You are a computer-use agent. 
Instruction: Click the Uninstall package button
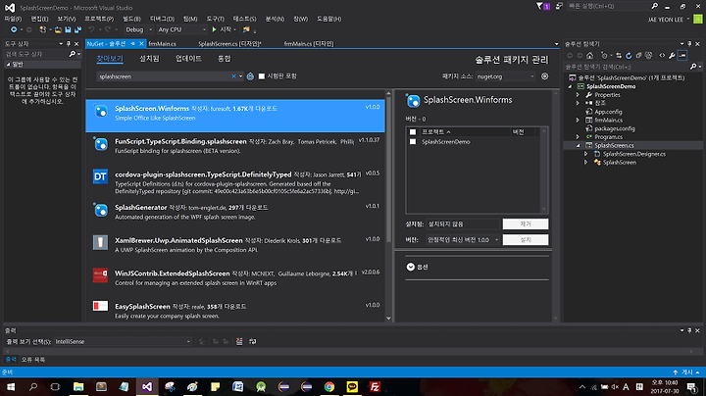526,224
